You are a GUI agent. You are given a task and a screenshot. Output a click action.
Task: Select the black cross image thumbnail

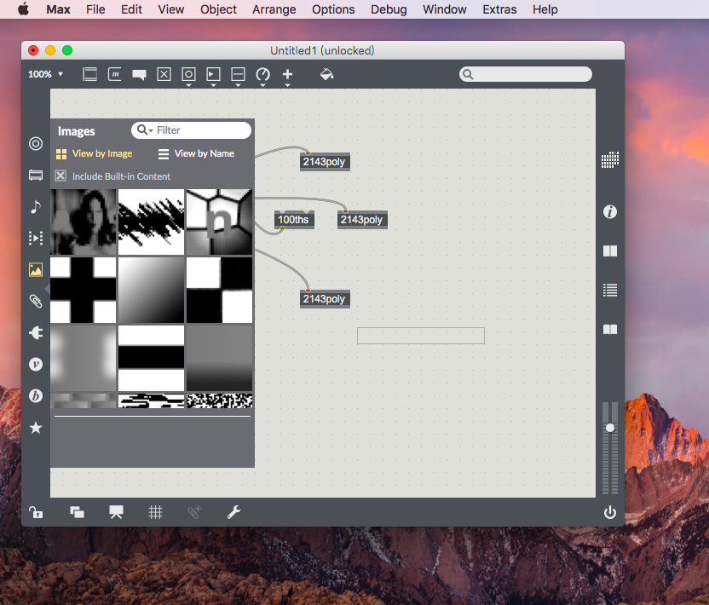83,290
